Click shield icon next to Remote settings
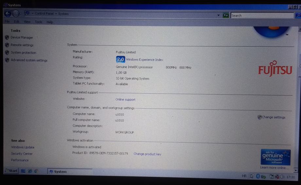Viewport: 301px width, 185px height. tap(7, 45)
